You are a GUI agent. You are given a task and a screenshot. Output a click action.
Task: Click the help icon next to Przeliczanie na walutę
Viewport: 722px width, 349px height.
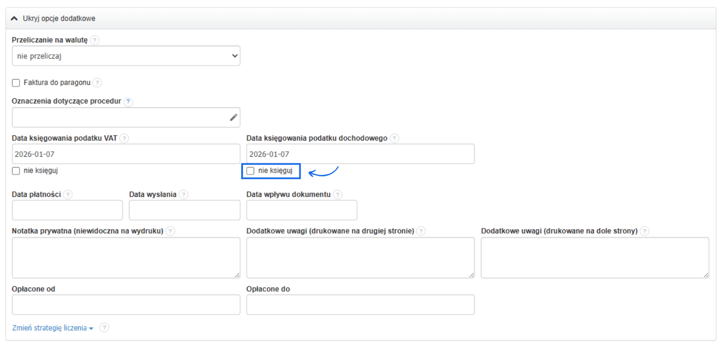pyautogui.click(x=95, y=40)
